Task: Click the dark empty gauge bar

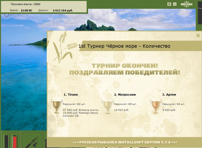Action: tap(6, 141)
